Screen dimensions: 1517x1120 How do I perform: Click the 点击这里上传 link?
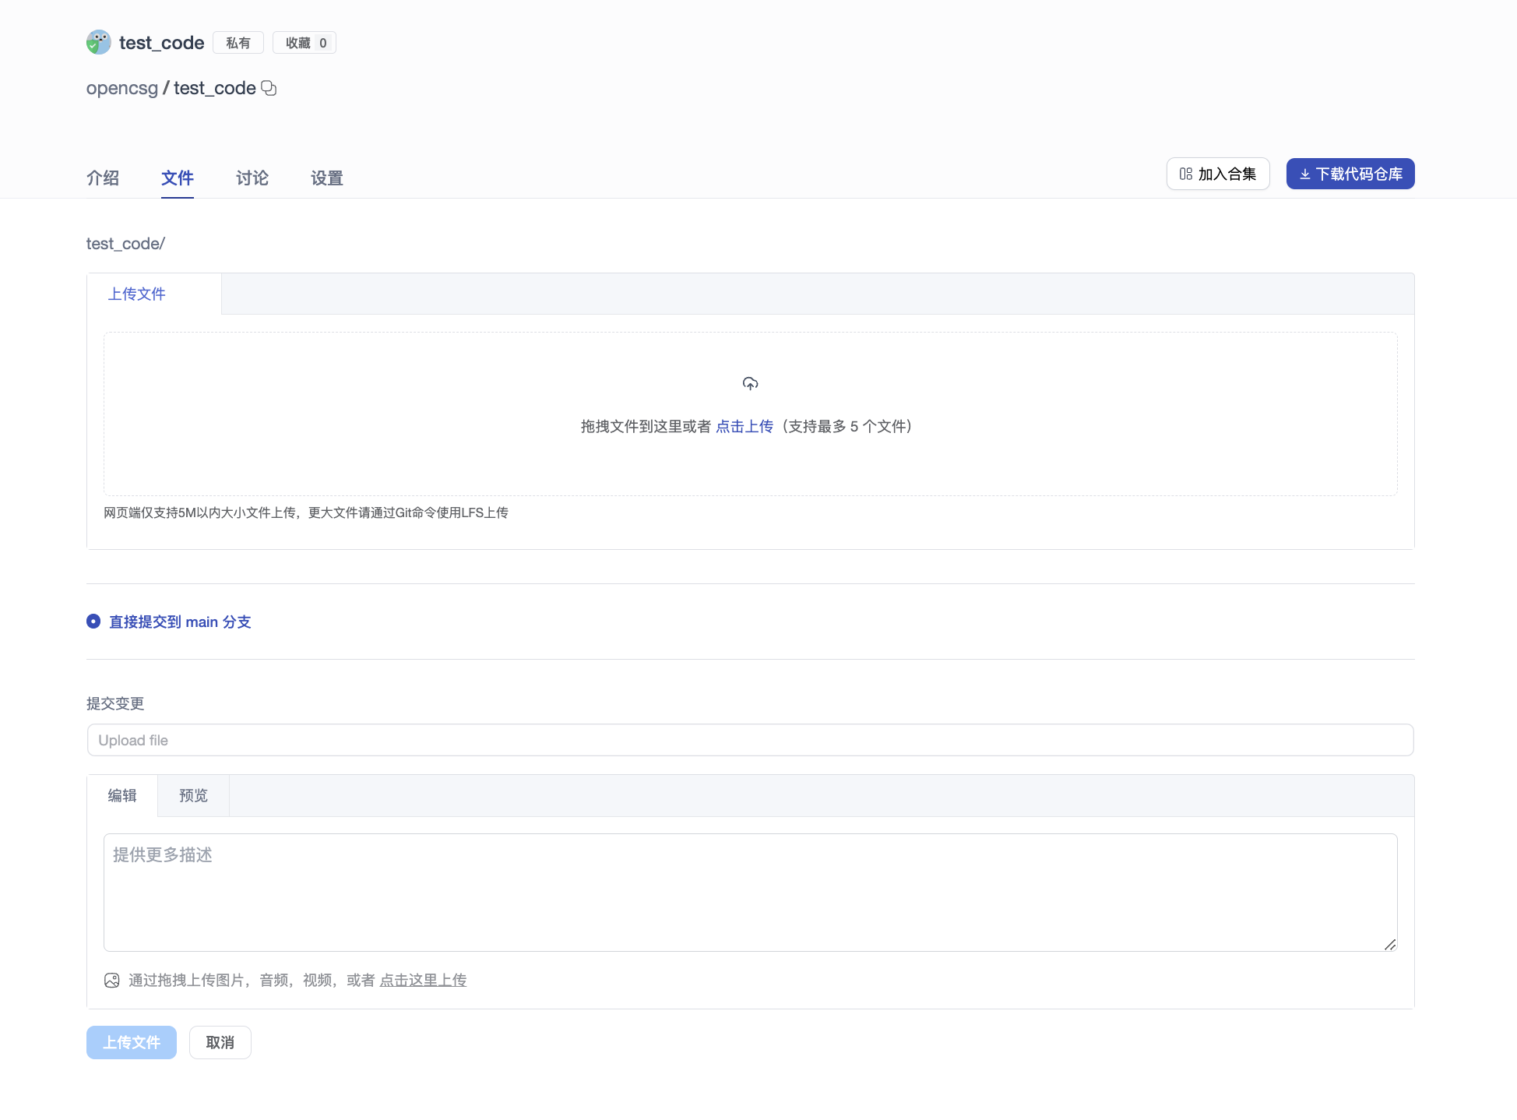(x=423, y=980)
